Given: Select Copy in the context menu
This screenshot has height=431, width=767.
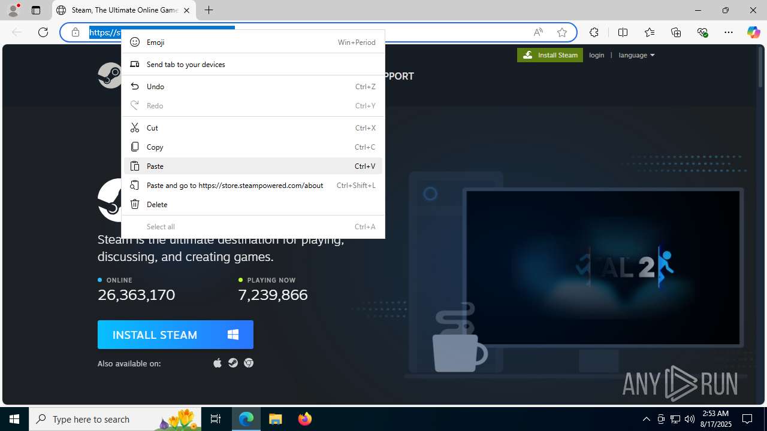Looking at the screenshot, I should 253,147.
